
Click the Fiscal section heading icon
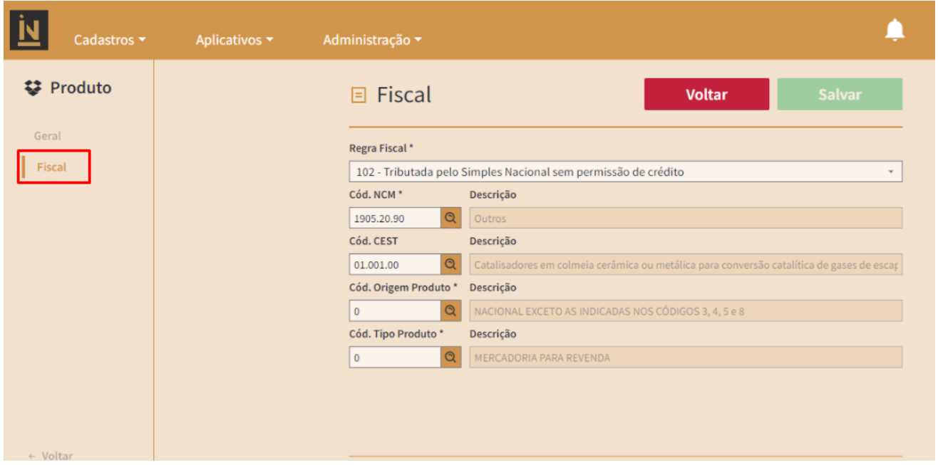[x=359, y=95]
